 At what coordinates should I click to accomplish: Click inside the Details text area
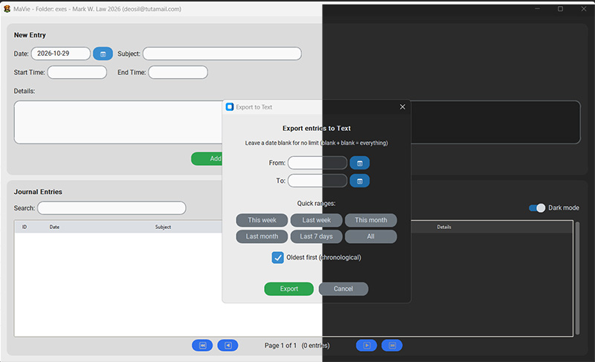pos(118,122)
